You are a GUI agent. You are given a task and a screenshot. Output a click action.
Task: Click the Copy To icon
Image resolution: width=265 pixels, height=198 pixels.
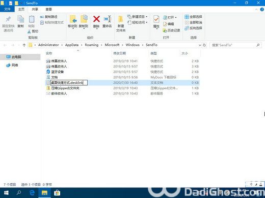[x=84, y=19]
